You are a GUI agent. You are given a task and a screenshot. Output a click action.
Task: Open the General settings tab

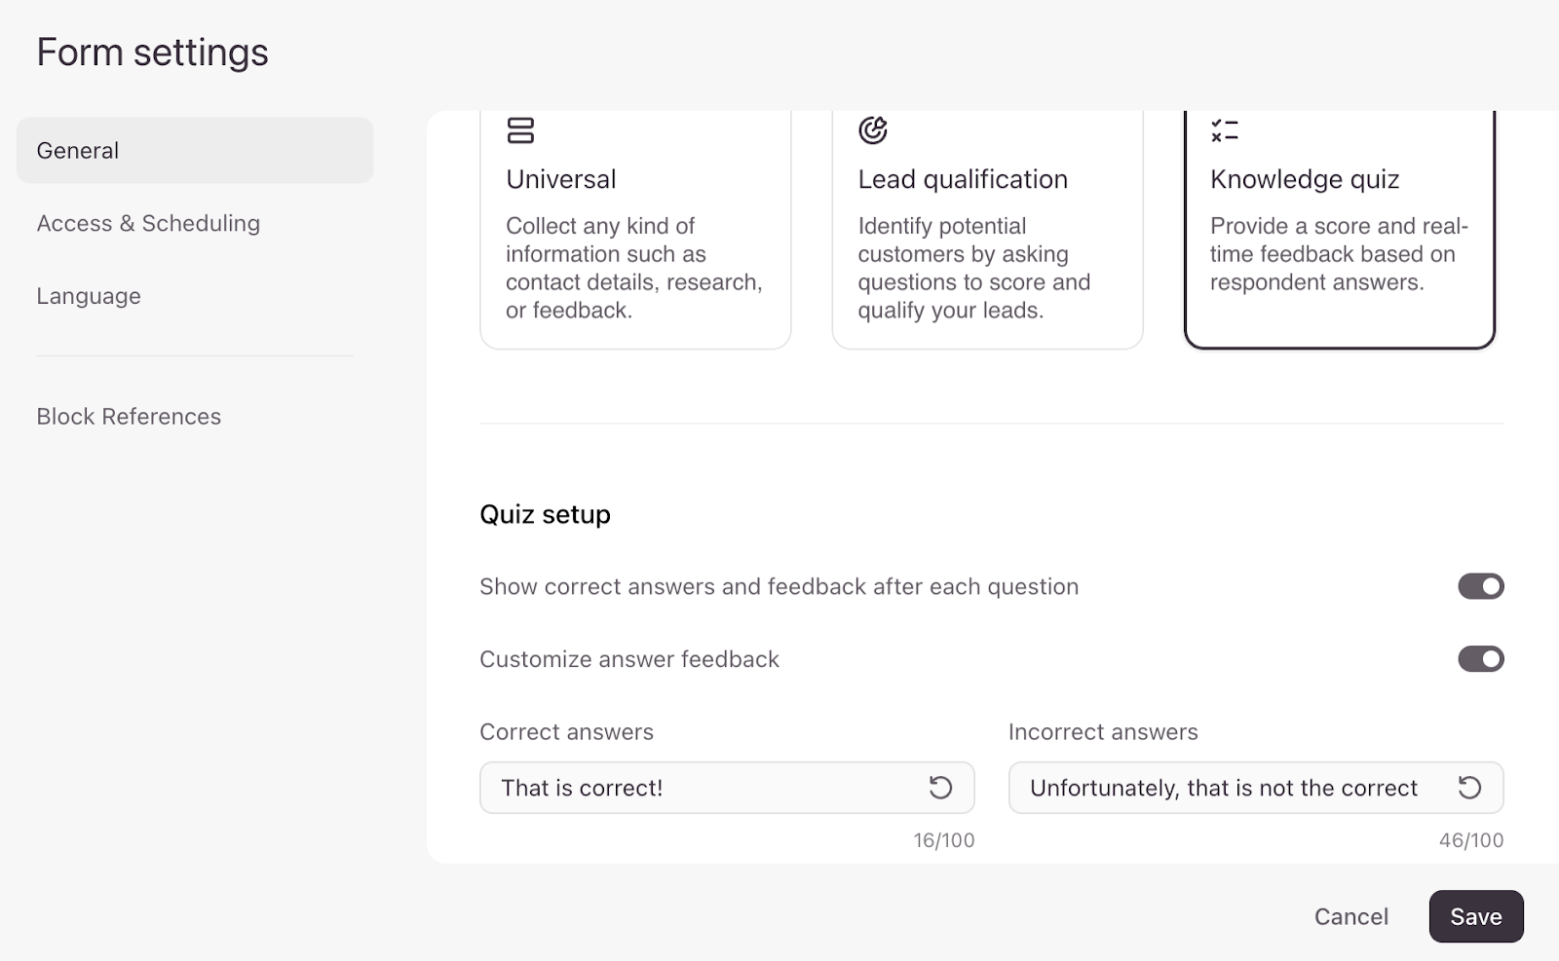195,151
